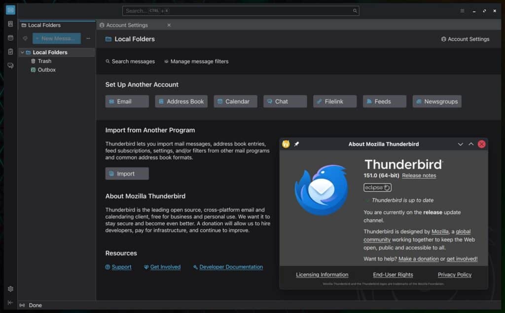Select the Trash folder
505x313 pixels.
(x=44, y=61)
